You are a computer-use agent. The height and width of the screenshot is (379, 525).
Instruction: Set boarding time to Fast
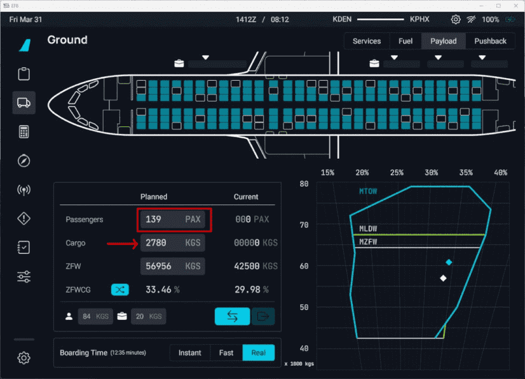pyautogui.click(x=226, y=353)
